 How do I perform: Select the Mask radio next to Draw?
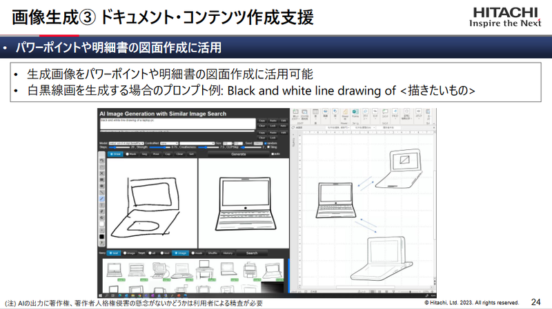(x=131, y=154)
